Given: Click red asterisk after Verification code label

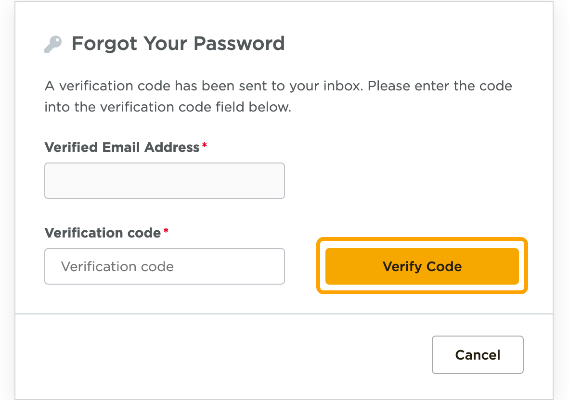Looking at the screenshot, I should point(166,232).
